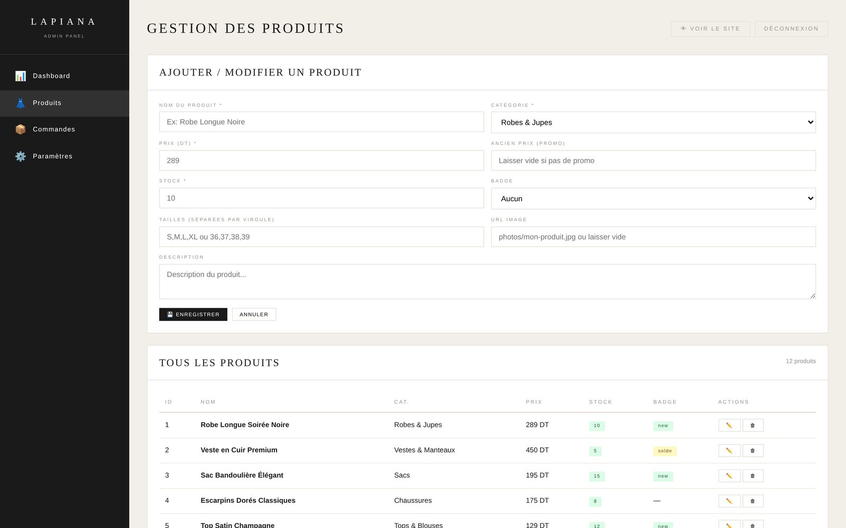This screenshot has height=528, width=846.
Task: Select the Produits menu item
Action: (65, 103)
